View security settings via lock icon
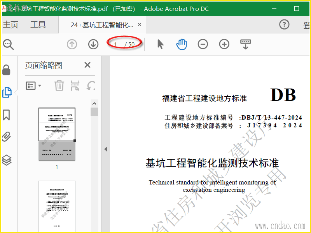 click(6, 70)
